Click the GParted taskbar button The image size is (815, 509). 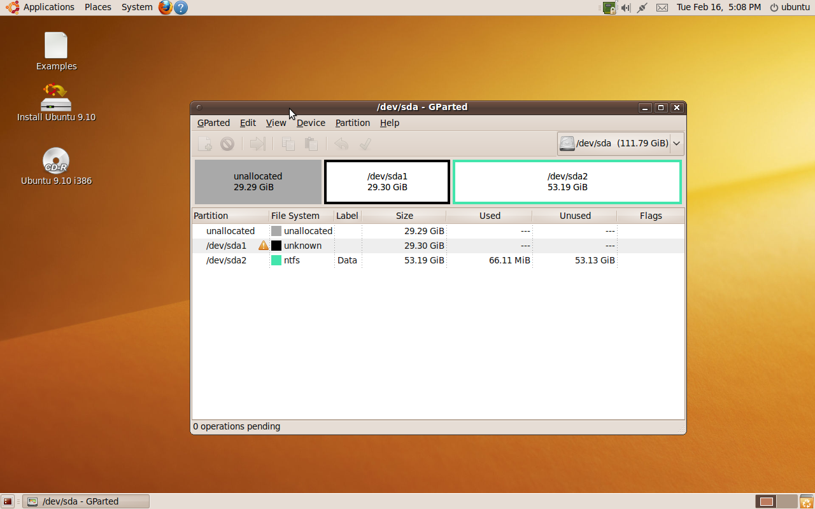pyautogui.click(x=86, y=501)
